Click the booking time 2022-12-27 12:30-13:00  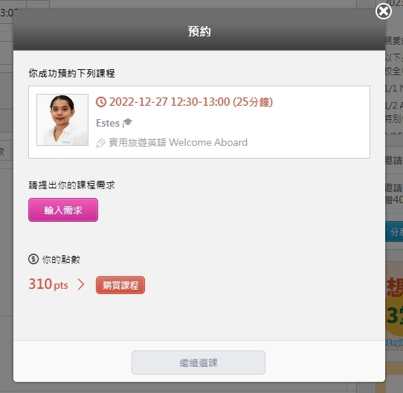click(x=170, y=102)
